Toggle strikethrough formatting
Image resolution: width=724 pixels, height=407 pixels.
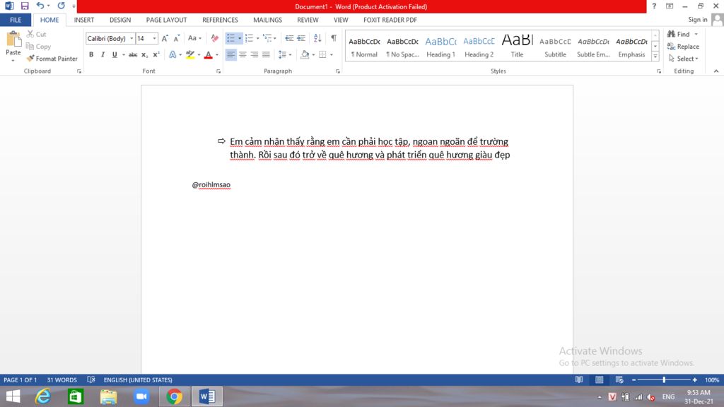[x=133, y=54]
